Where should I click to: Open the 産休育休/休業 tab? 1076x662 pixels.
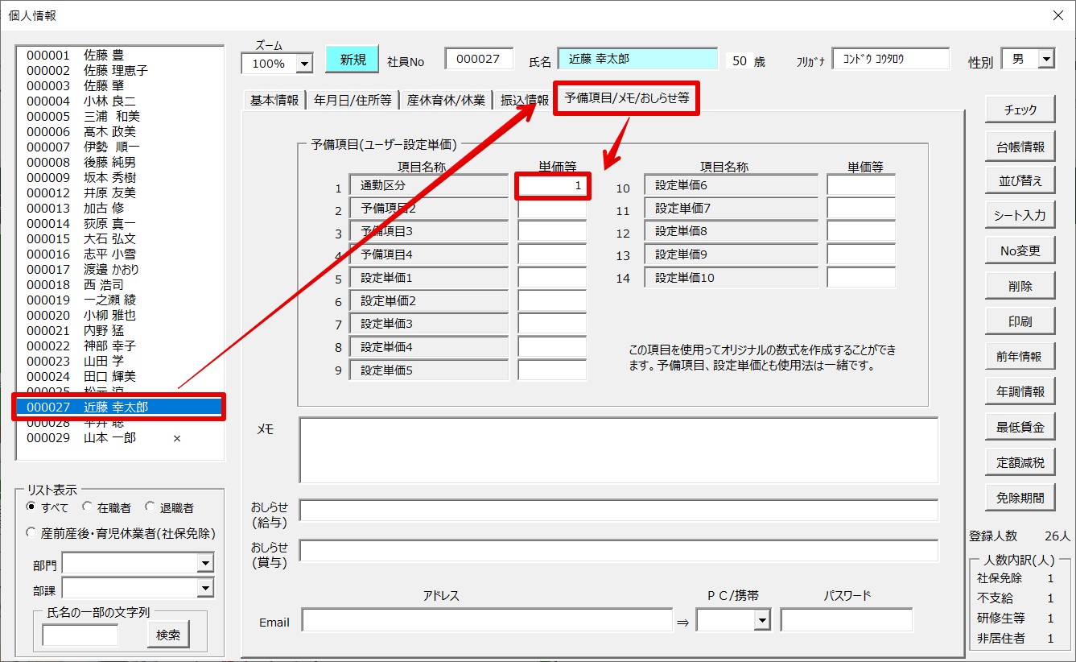click(445, 100)
